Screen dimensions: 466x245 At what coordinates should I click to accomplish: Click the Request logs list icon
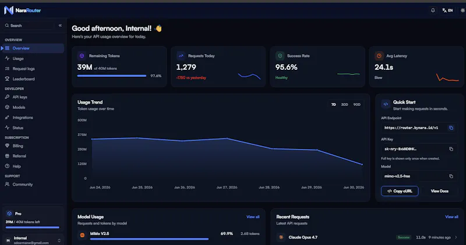click(x=7, y=69)
